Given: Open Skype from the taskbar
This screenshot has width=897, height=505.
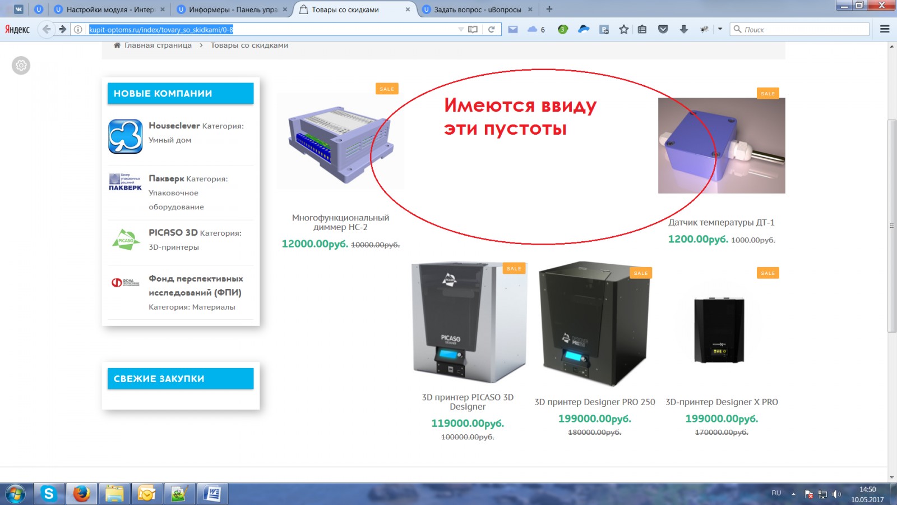Looking at the screenshot, I should [49, 494].
